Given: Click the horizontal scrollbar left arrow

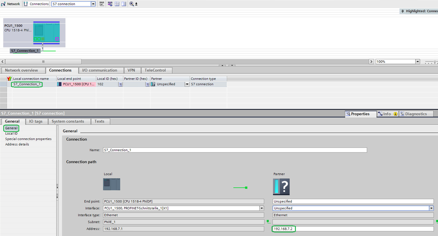Looking at the screenshot, I should [3, 62].
